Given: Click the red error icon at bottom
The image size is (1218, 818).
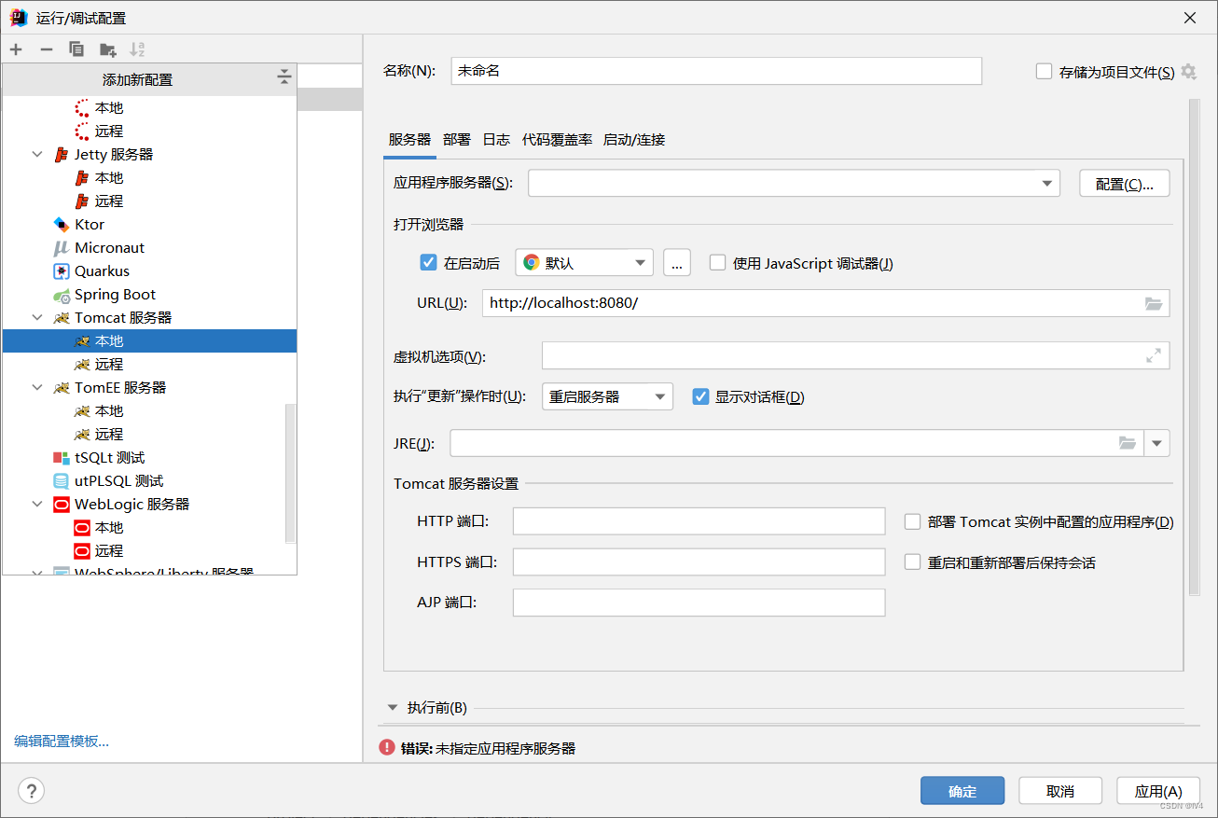Looking at the screenshot, I should tap(386, 747).
